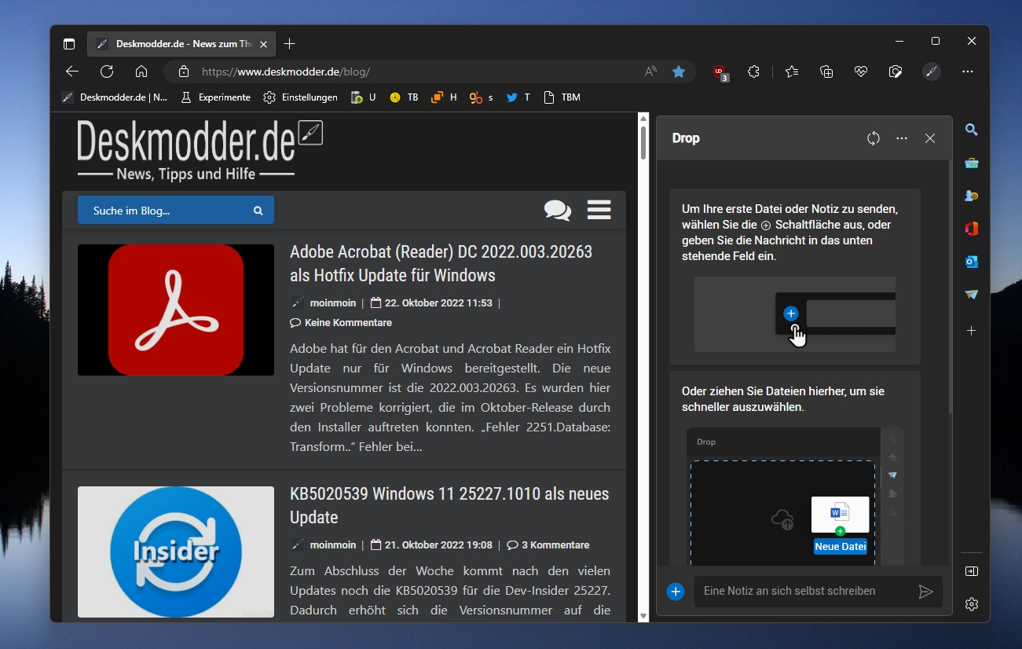Screen dimensions: 1022x649
Task: Go back to previous page
Action: [x=72, y=71]
